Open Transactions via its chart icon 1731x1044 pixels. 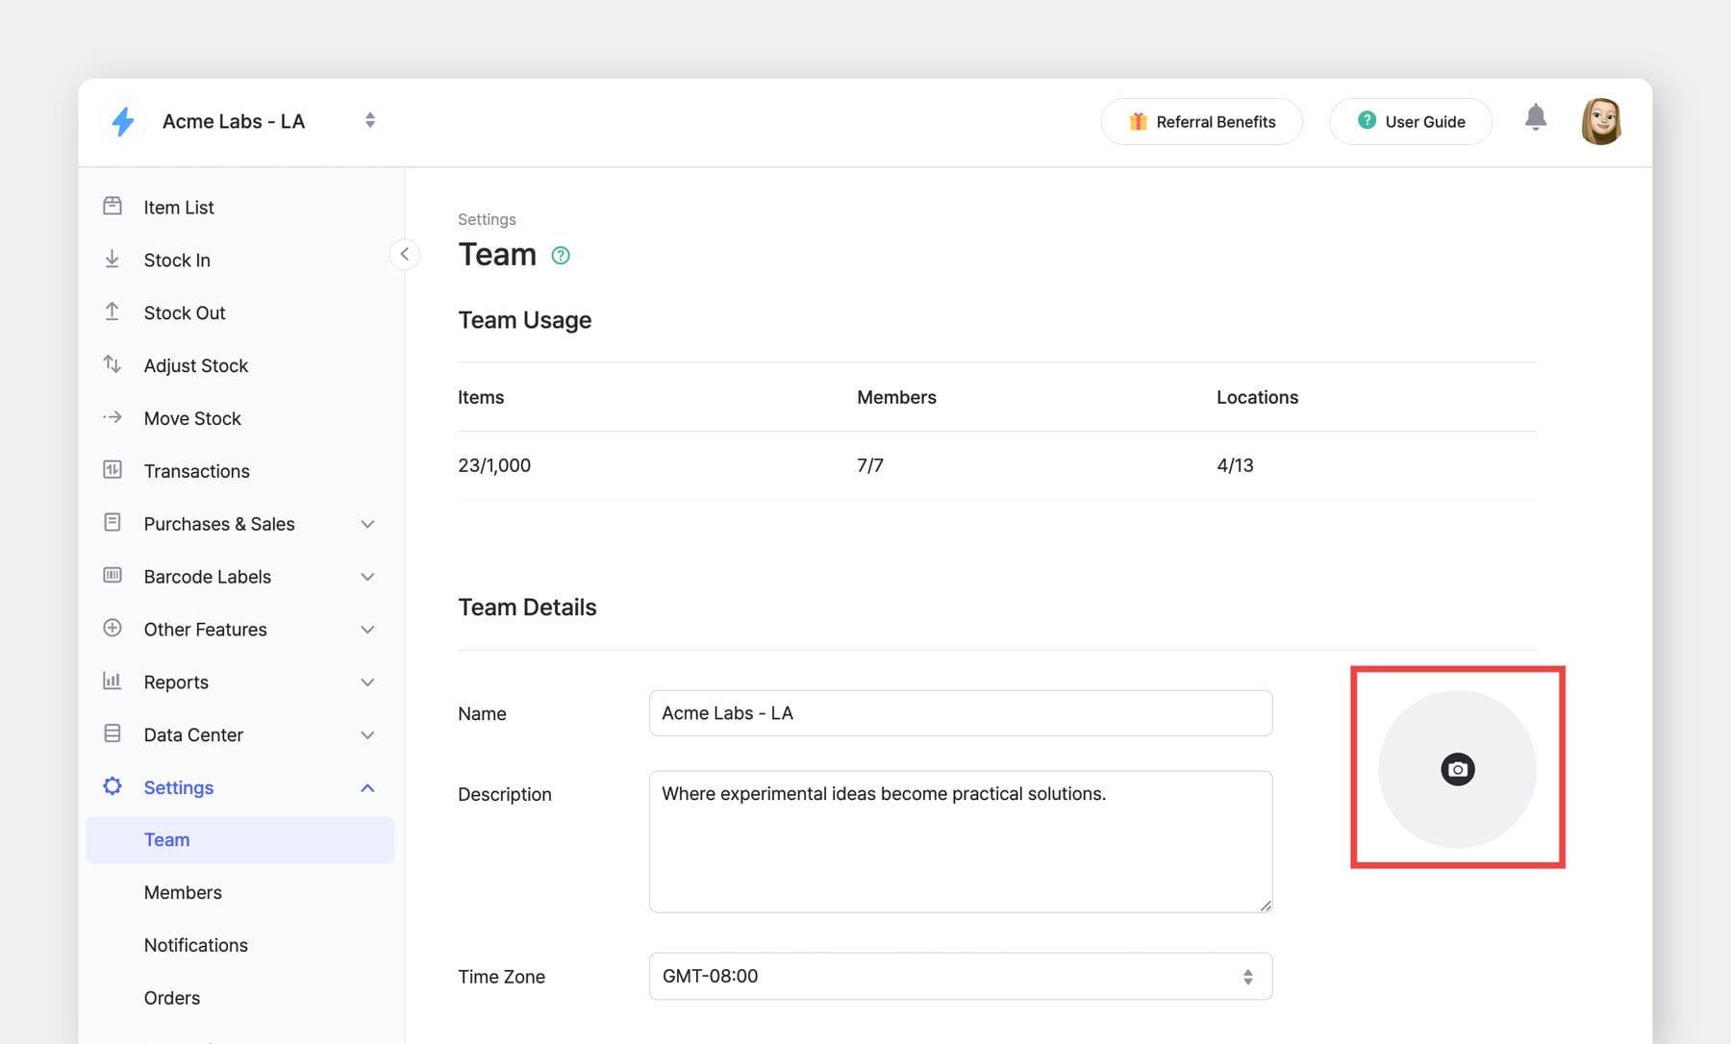113,470
